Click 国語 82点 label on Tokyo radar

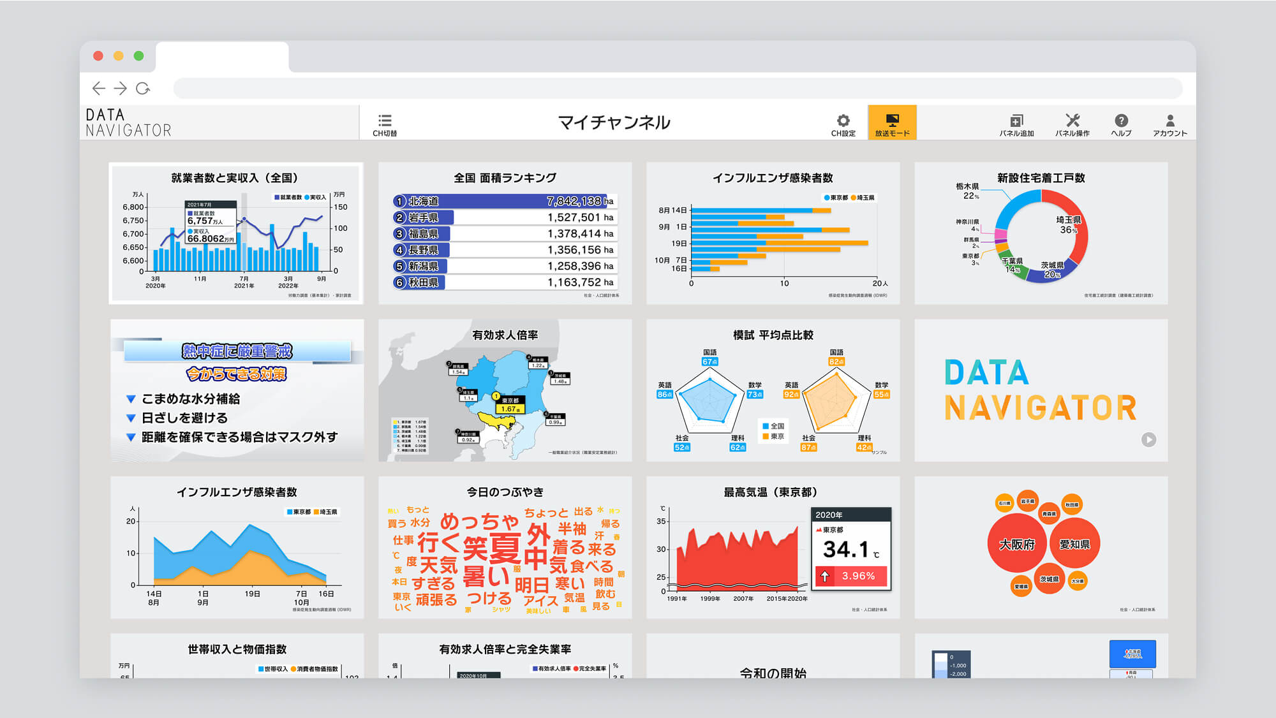(836, 357)
